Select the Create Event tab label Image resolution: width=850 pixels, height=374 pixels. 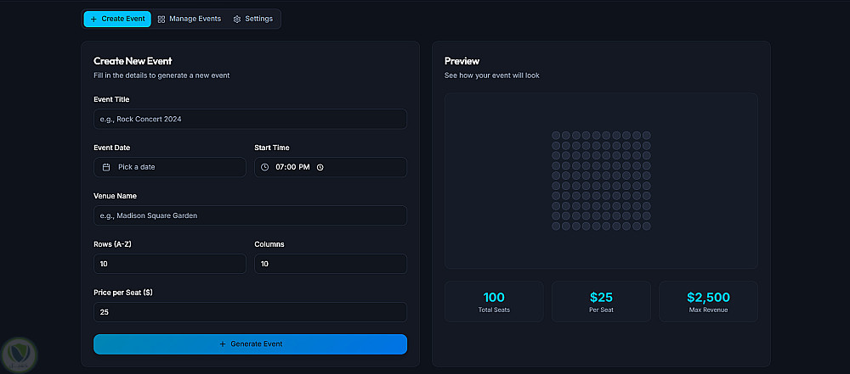[x=122, y=19]
